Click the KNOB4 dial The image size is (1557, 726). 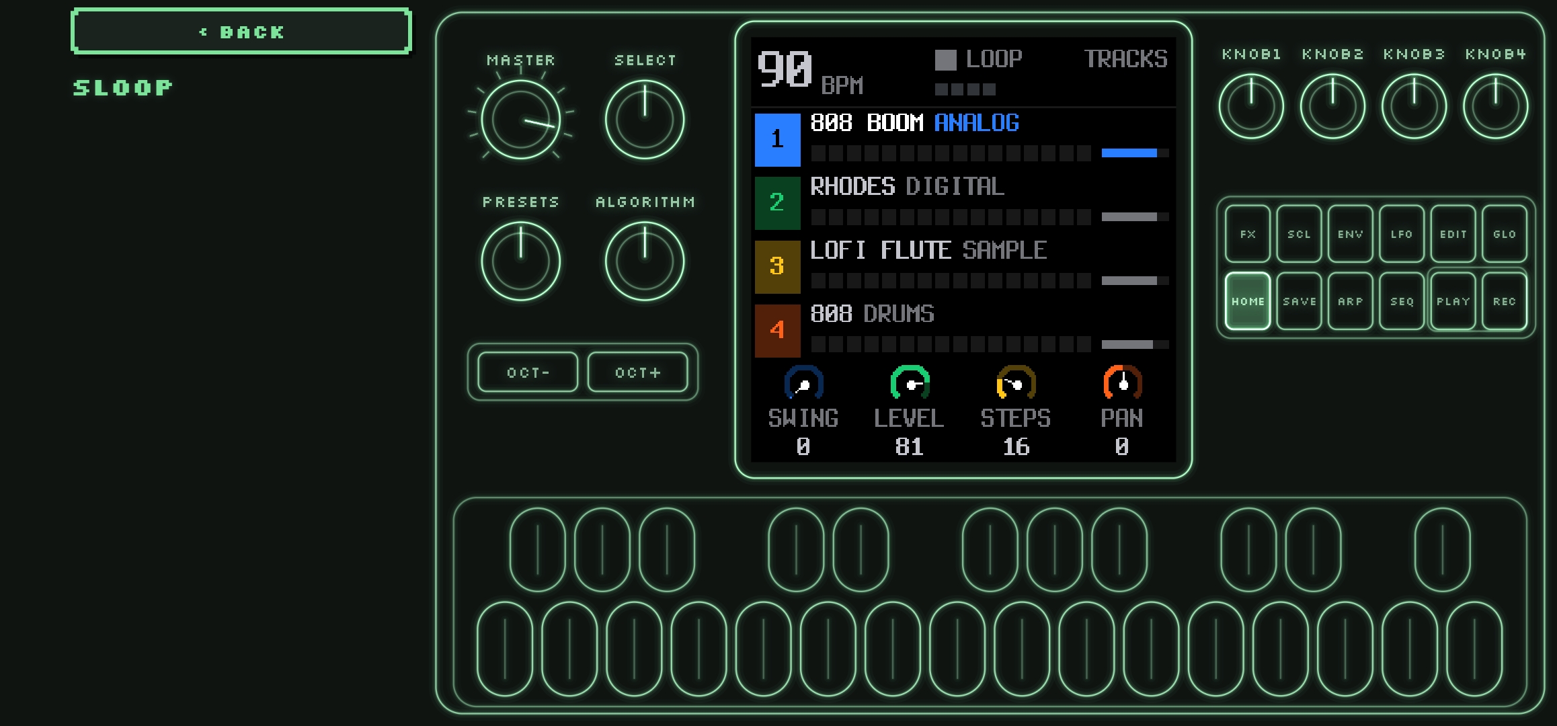tap(1496, 106)
